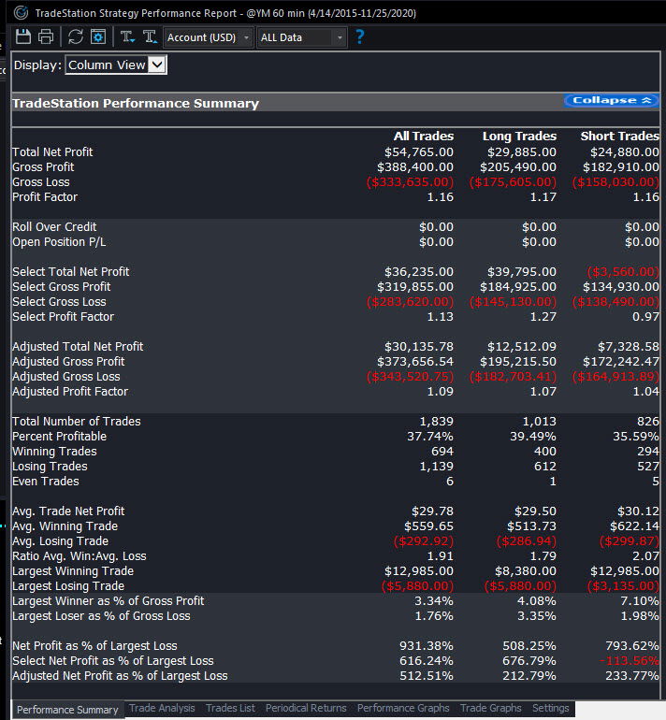Click the Adjusted Total Net Profit label
Viewport: 666px width, 720px height.
point(78,347)
